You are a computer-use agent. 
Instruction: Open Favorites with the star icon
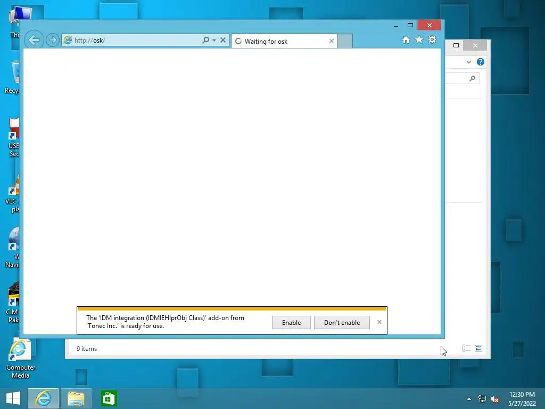[419, 39]
